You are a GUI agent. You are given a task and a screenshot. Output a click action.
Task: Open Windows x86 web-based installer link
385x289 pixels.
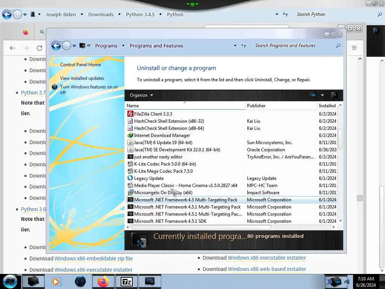click(x=267, y=269)
